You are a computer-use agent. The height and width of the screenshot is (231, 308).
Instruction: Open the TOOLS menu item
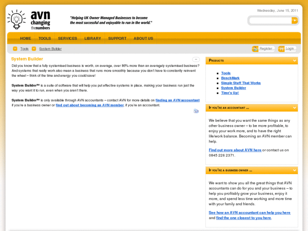[x=44, y=38]
